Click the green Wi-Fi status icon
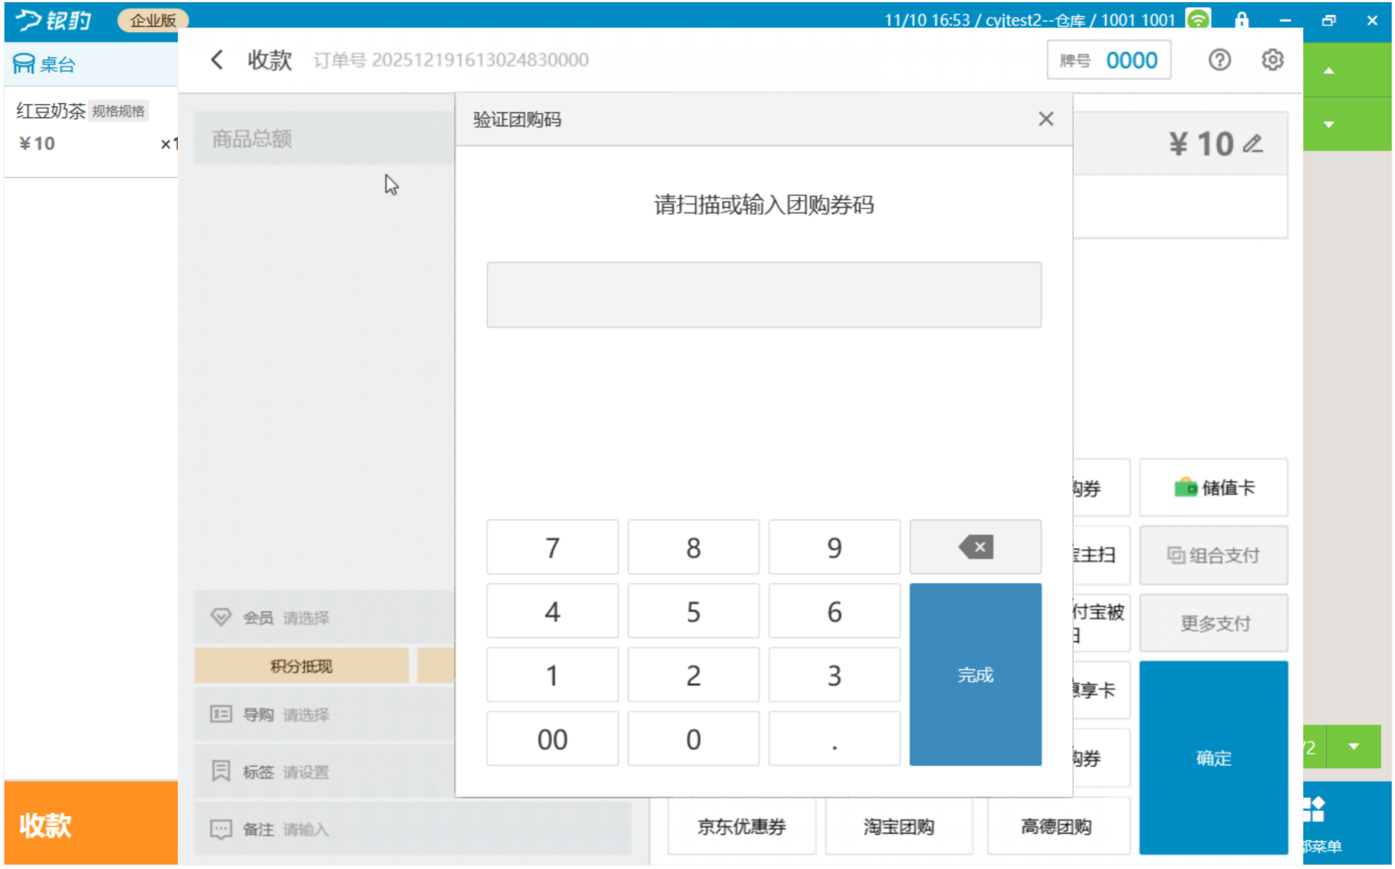Viewport: 1395px width, 869px height. 1198,20
